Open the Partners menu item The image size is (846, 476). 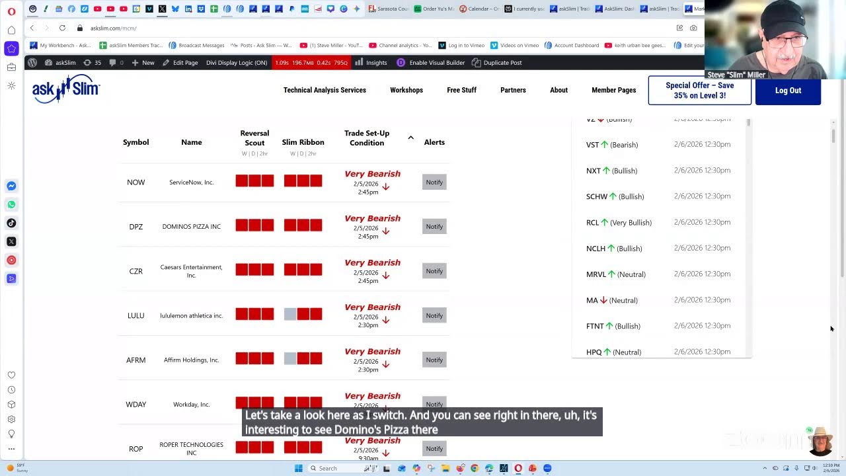513,90
